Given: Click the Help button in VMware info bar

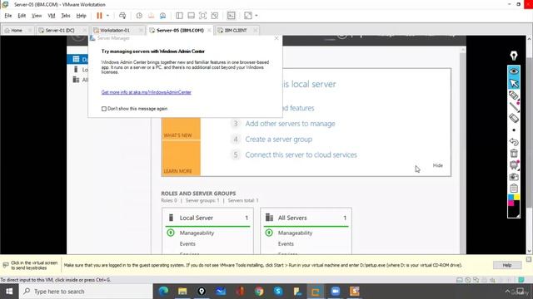Looking at the screenshot, I should tap(507, 265).
